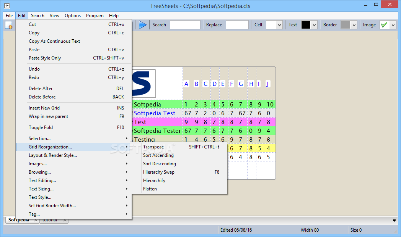Open the Image checkmark dropdown

(388, 25)
